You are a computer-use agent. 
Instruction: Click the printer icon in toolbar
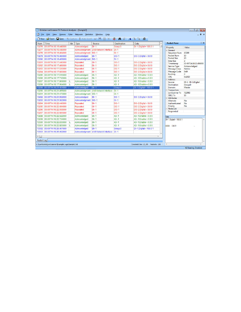[x=144, y=39]
